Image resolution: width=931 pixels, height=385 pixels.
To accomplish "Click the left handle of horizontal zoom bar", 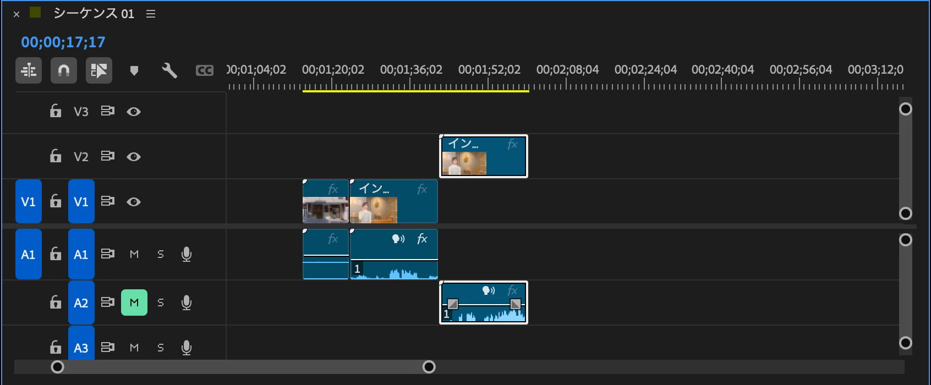I will [x=57, y=367].
